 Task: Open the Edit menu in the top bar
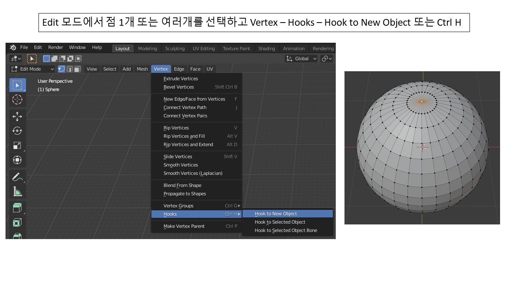pos(38,47)
